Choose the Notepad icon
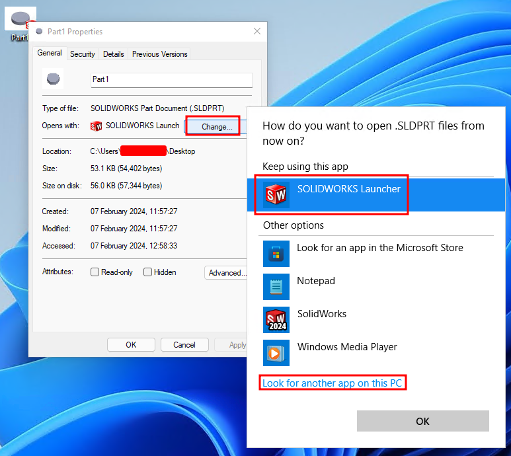511x456 pixels. coord(276,286)
